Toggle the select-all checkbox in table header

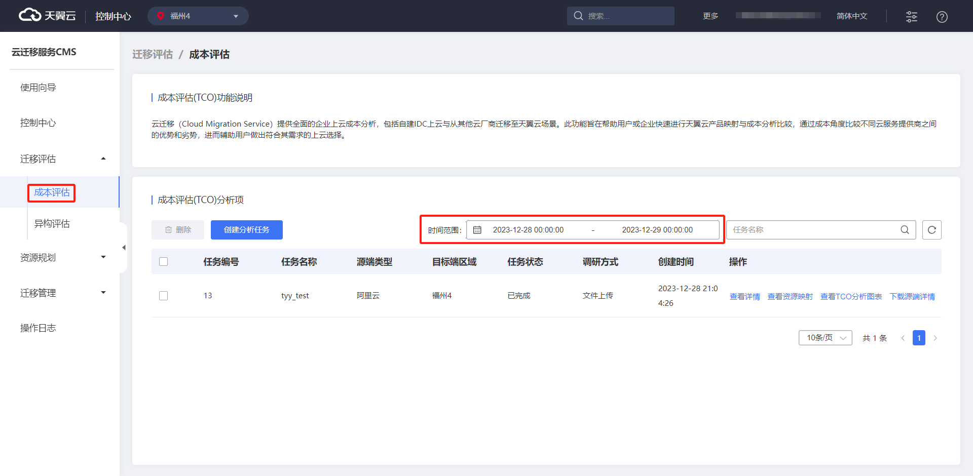coord(163,262)
